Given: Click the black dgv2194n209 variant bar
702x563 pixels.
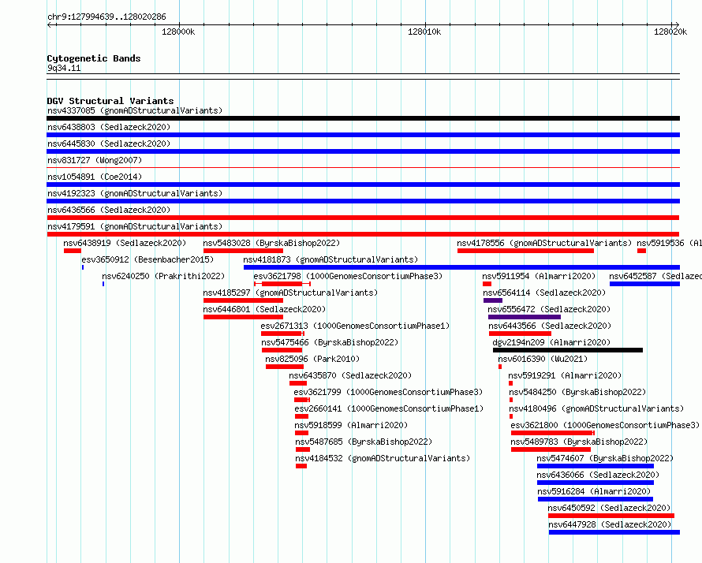Looking at the screenshot, I should [x=568, y=350].
